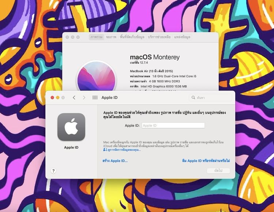Screen dimensions: 274x212
Task: Go back using the left chevron in Apple ID window
Action: pos(74,98)
